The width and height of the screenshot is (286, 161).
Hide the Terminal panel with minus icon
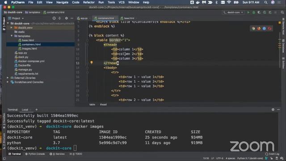[x=278, y=110]
